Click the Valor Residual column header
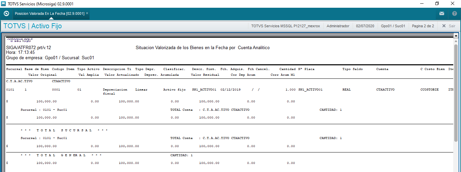This screenshot has width=461, height=172. pos(205,75)
